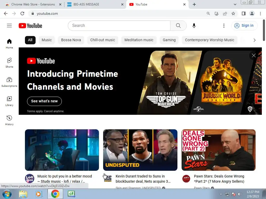Open the lofi study music thumbnail

(x=62, y=150)
